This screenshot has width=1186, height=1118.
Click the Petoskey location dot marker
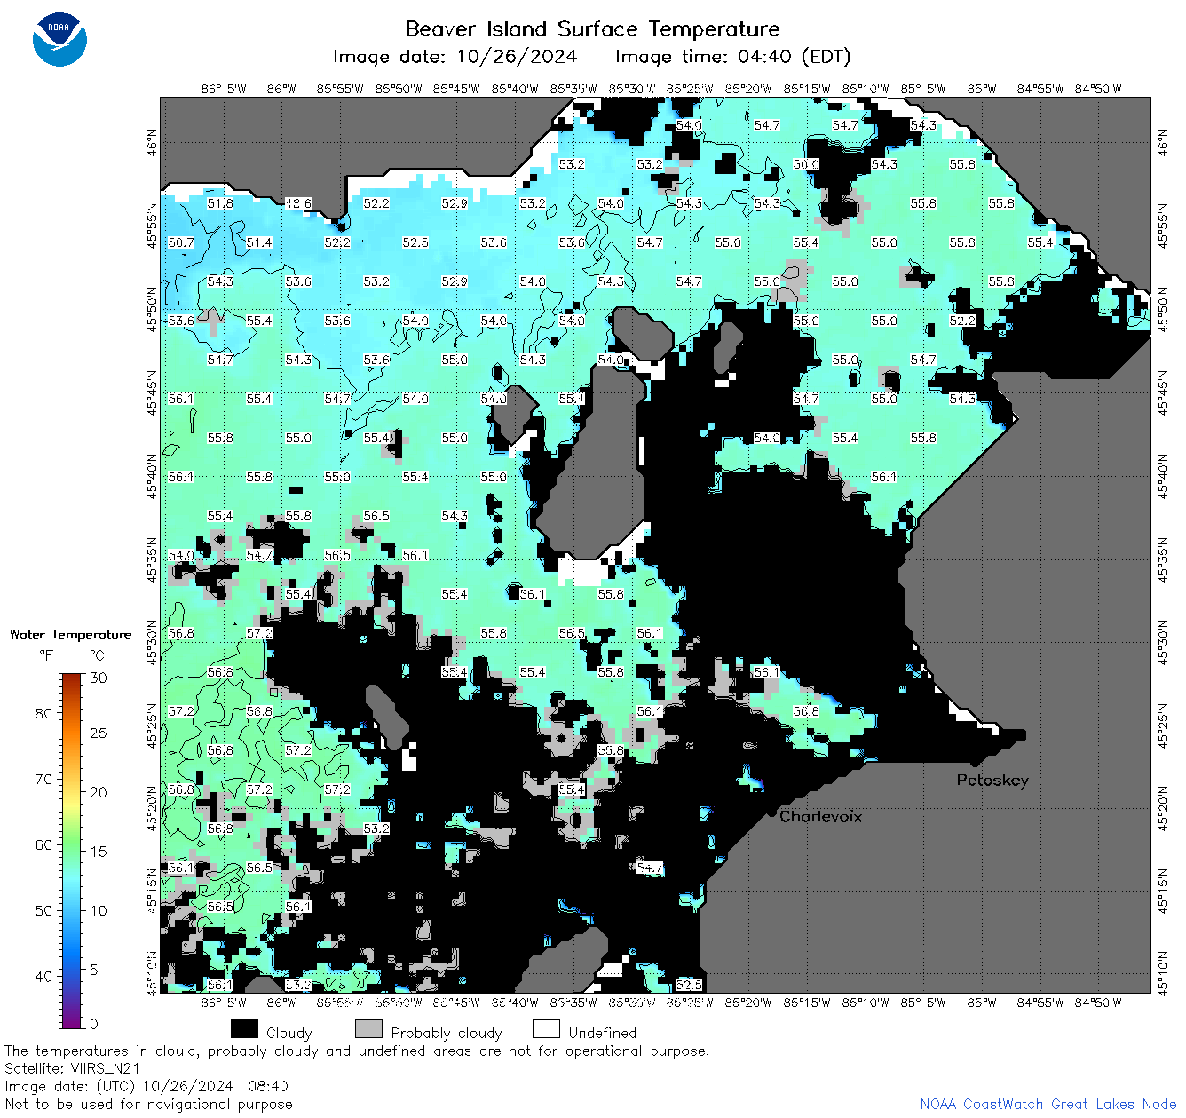[x=975, y=762]
